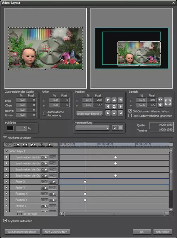Click the delete preset button beside save icon
The height and width of the screenshot is (238, 177).
coord(120,128)
